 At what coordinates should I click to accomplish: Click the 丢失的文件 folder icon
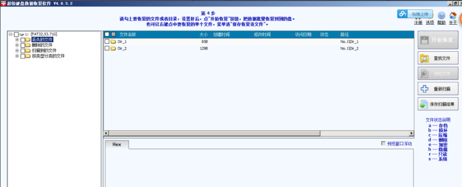(x=28, y=39)
